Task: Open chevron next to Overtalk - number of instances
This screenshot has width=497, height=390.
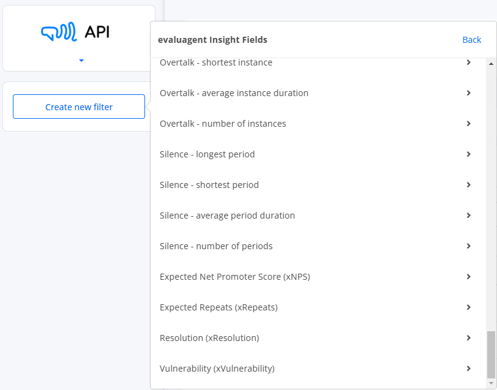Action: (x=468, y=123)
